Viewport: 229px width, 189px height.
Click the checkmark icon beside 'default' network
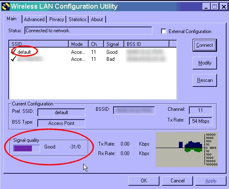(x=13, y=52)
